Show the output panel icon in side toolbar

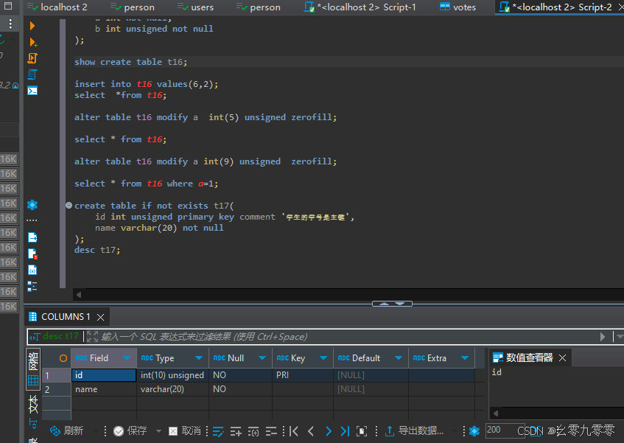pos(32,237)
